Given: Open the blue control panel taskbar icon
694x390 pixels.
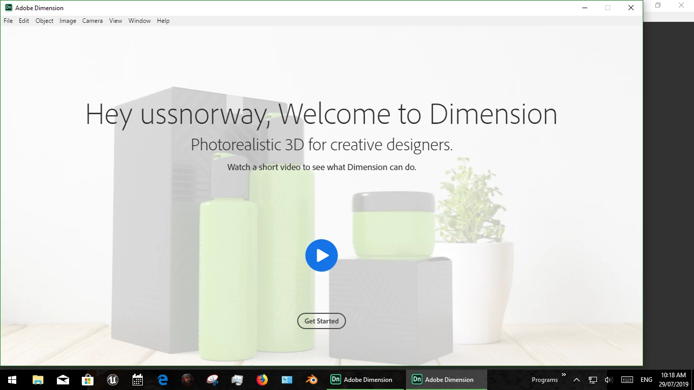Looking at the screenshot, I should [x=287, y=380].
